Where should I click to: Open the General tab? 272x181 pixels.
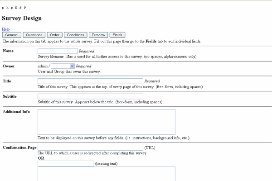coord(12,35)
